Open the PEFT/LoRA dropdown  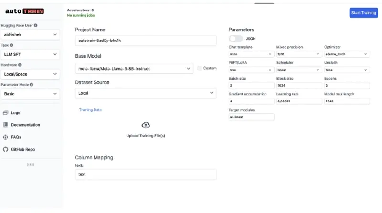coord(251,70)
